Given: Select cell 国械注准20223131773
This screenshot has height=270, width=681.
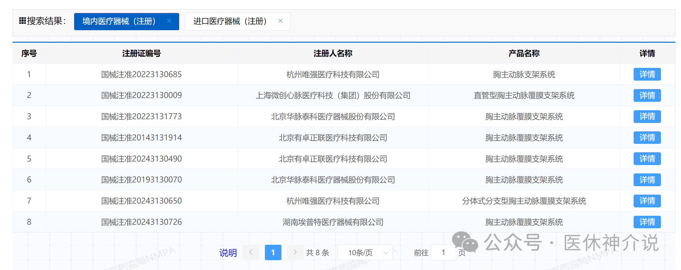Looking at the screenshot, I should (x=141, y=117).
